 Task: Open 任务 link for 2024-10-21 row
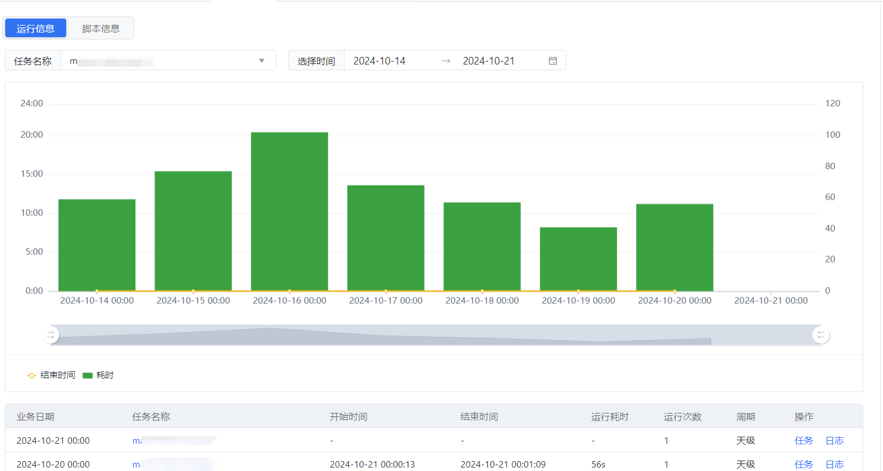(x=804, y=441)
